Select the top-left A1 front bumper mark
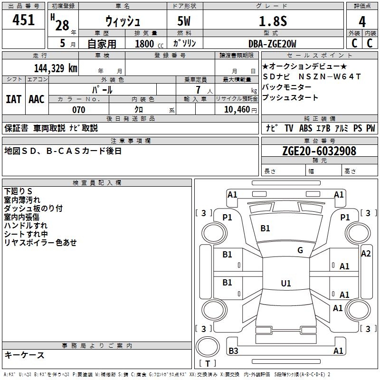 (232, 194)
